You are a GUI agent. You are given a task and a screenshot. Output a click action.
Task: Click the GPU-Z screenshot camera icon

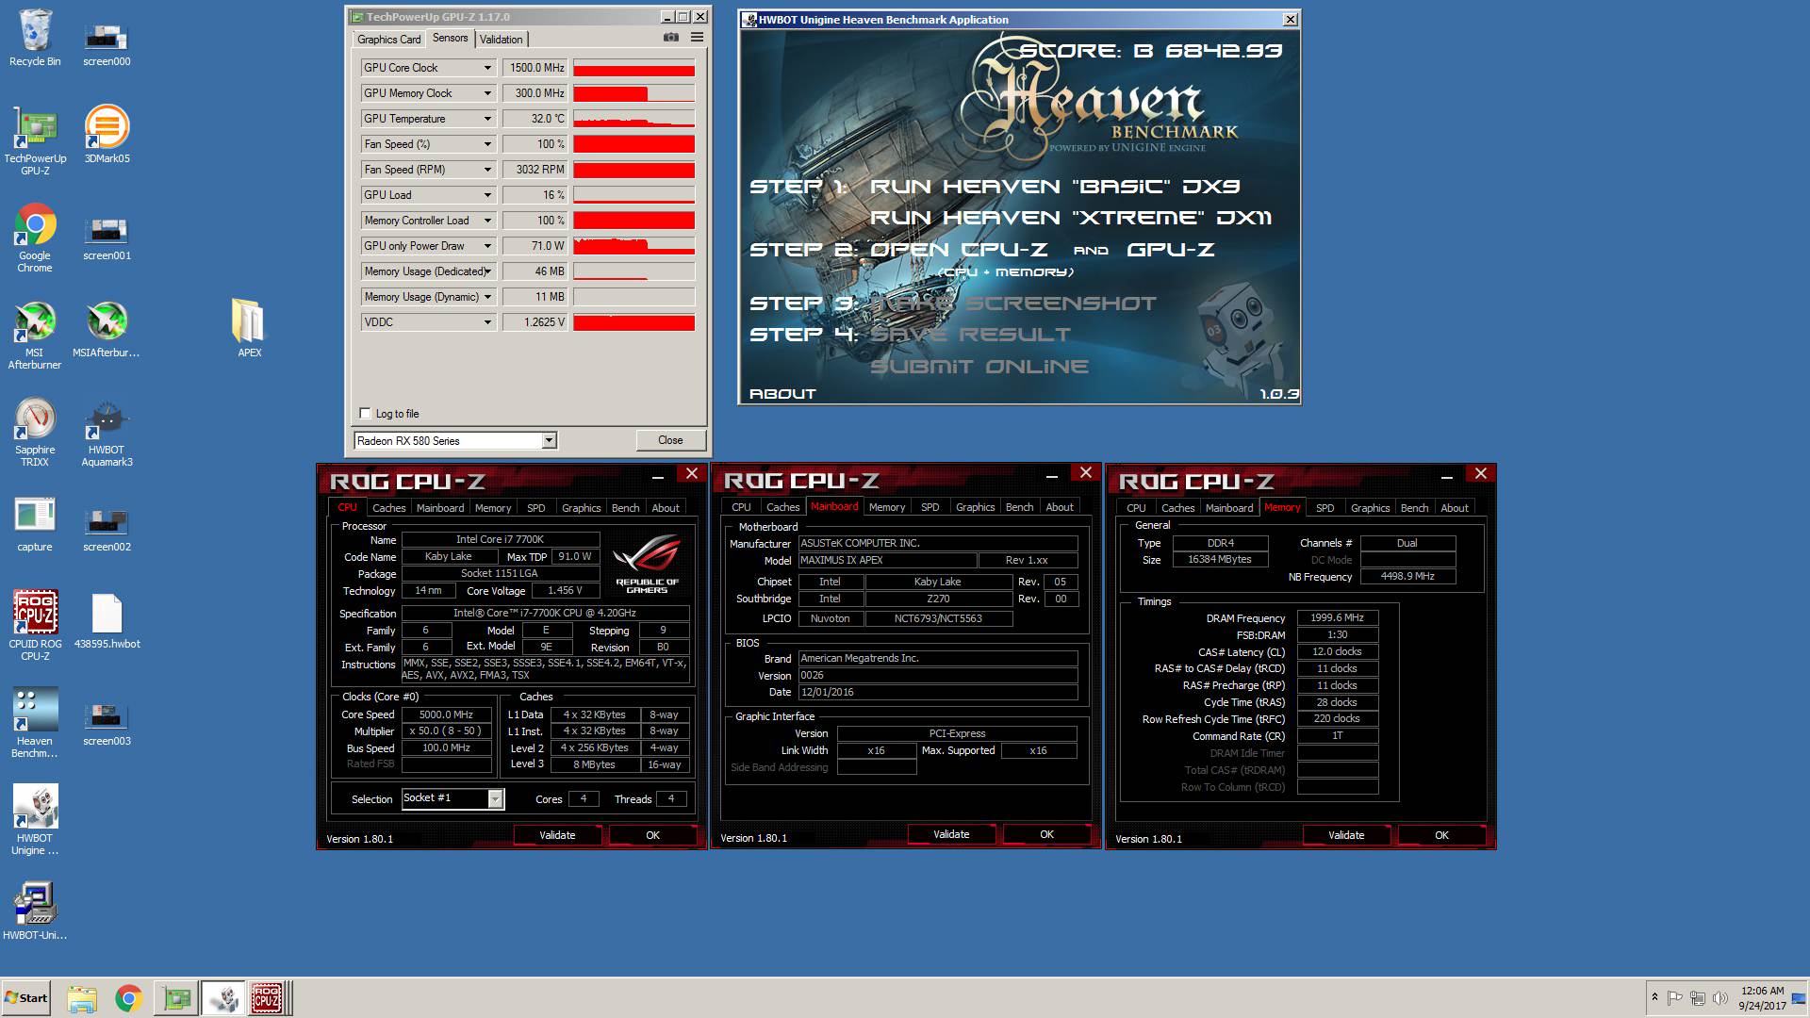pyautogui.click(x=671, y=38)
